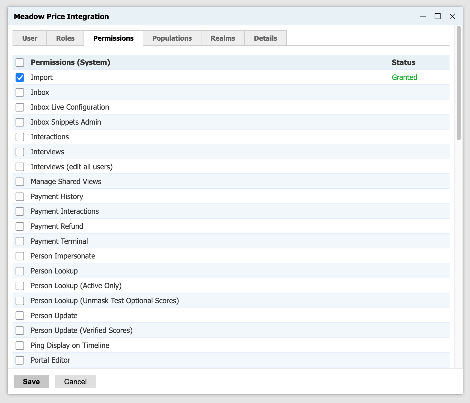Maximize the Meadow Price Integration dialog
Screen dimensions: 470x403
438,16
